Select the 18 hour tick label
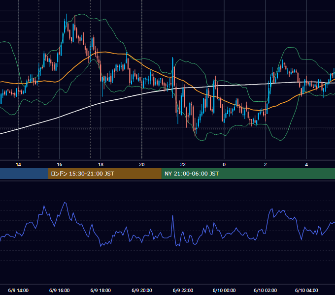The width and height of the screenshot is (335, 295). point(100,165)
